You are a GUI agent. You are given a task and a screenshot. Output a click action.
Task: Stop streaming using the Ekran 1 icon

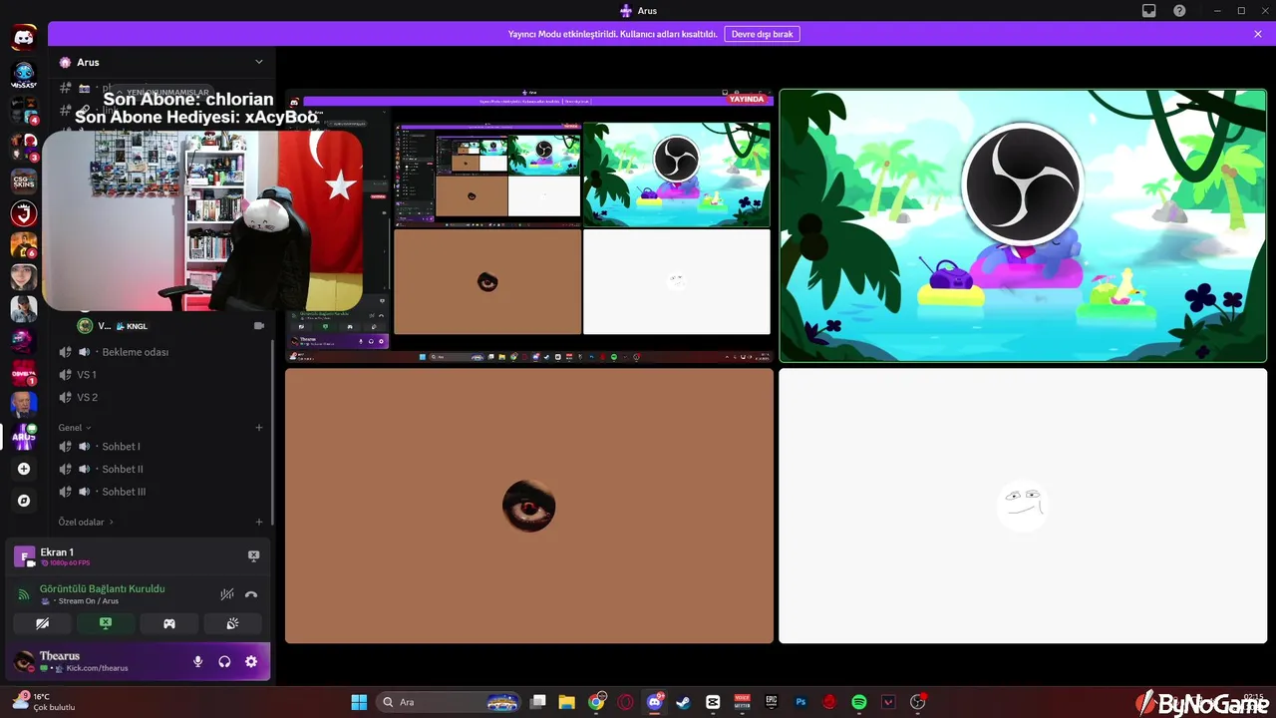point(253,556)
